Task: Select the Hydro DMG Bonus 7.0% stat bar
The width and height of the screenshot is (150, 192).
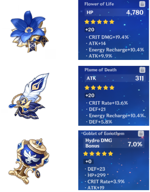Action: click(114, 143)
